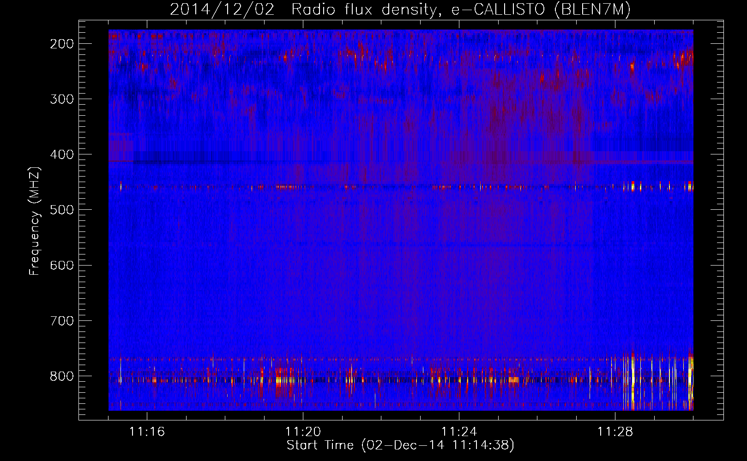This screenshot has height=461, width=747.
Task: Click the 11:20 time tick label
Action: tap(303, 432)
